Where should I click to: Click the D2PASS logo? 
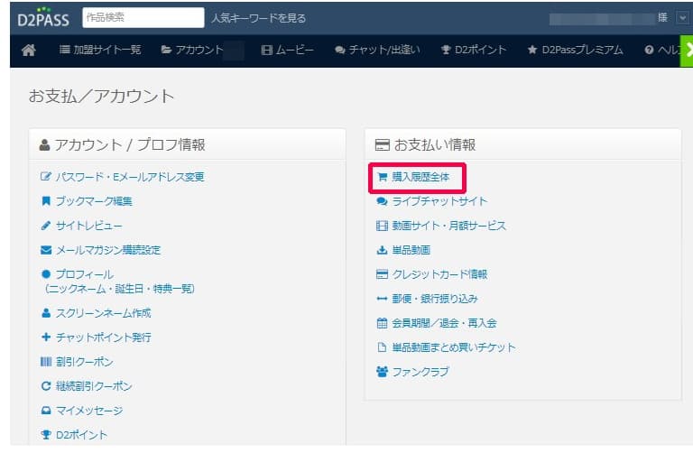click(38, 16)
